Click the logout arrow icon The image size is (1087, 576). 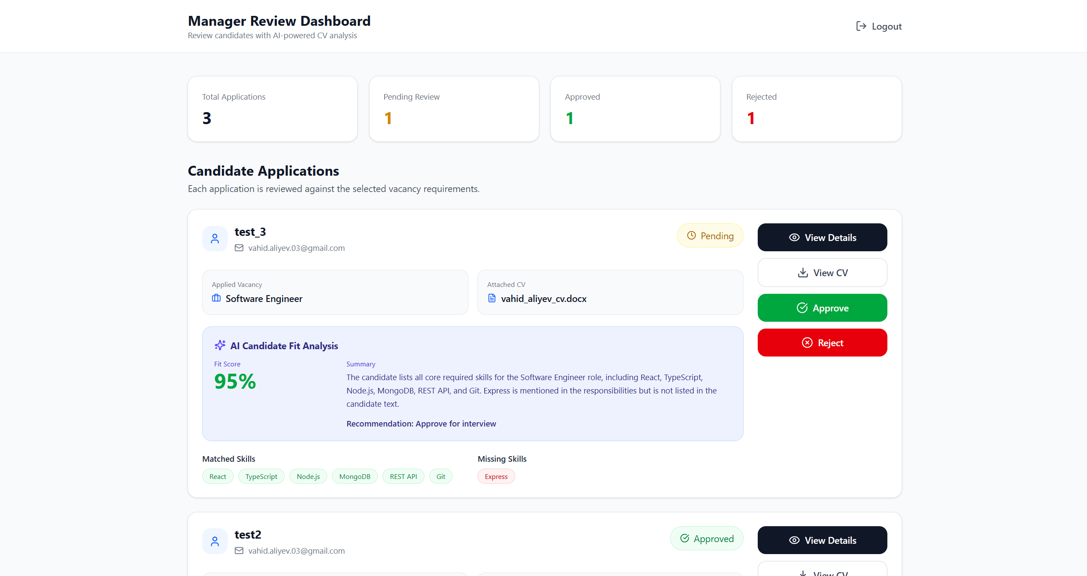coord(861,26)
